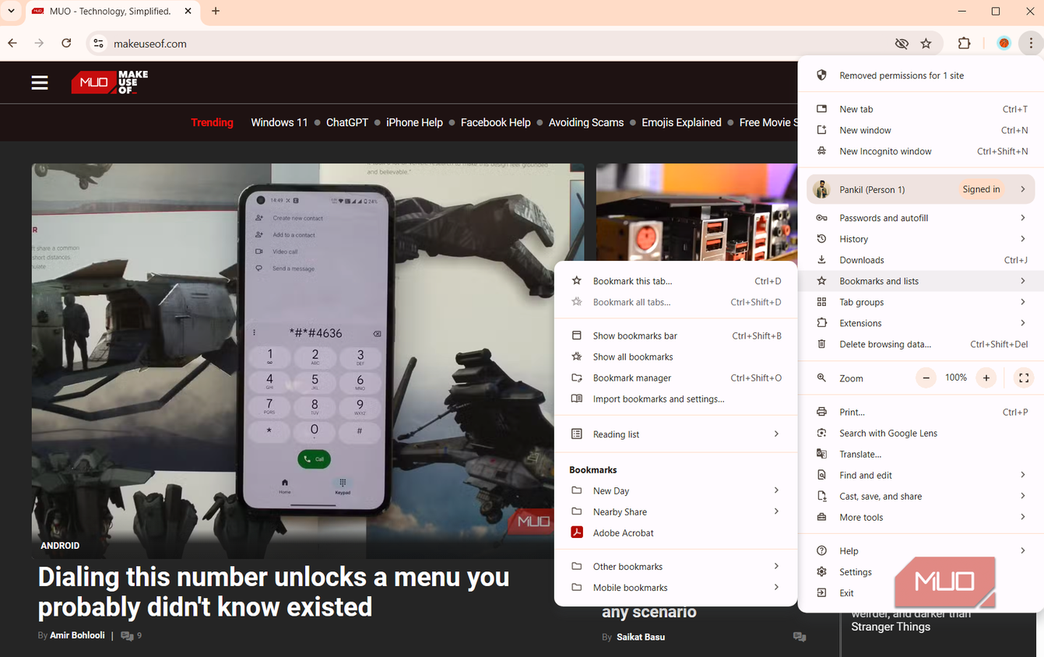Expand the Other bookmarks folder
The image size is (1044, 657).
coord(675,567)
